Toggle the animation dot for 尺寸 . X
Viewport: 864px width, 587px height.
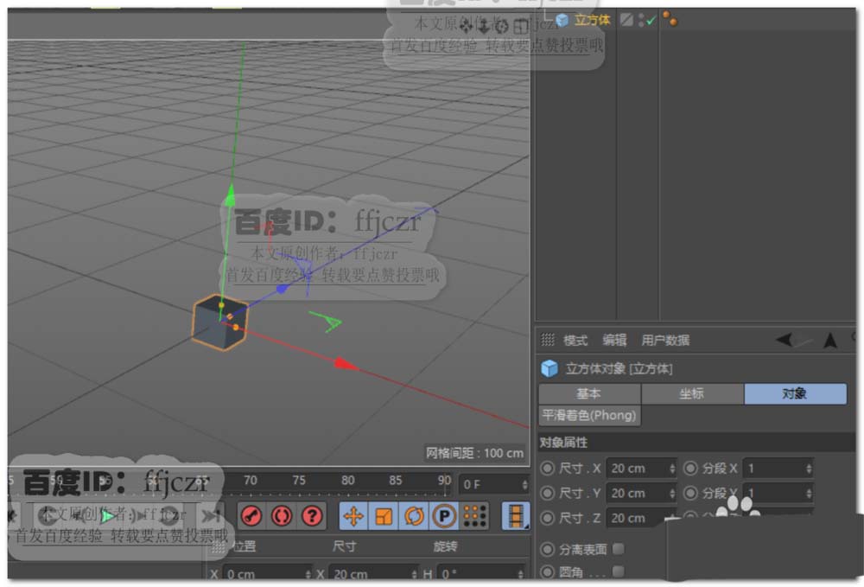pyautogui.click(x=547, y=469)
